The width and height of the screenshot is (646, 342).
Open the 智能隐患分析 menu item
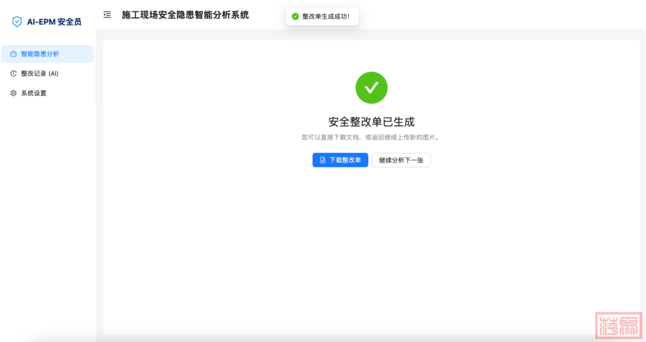click(40, 54)
